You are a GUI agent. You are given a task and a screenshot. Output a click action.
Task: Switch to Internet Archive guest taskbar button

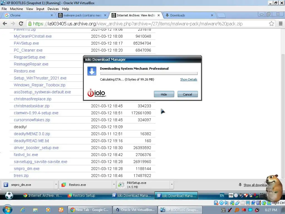pyautogui.click(x=43, y=195)
